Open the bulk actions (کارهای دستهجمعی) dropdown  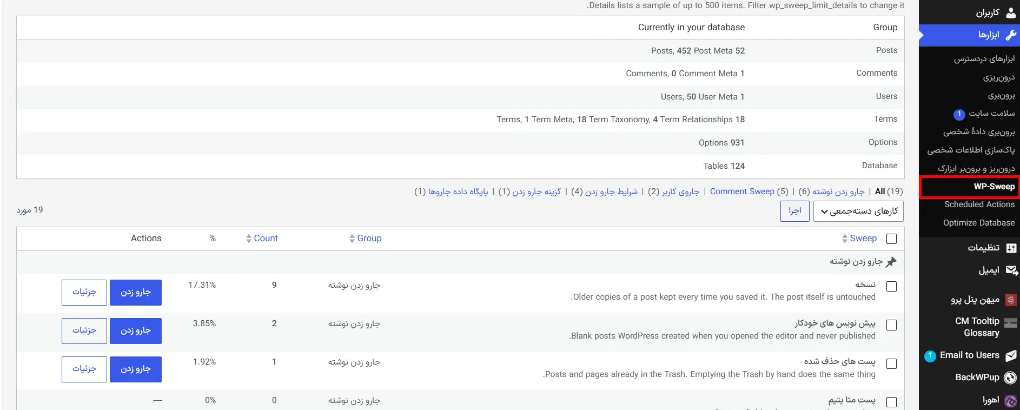(859, 211)
